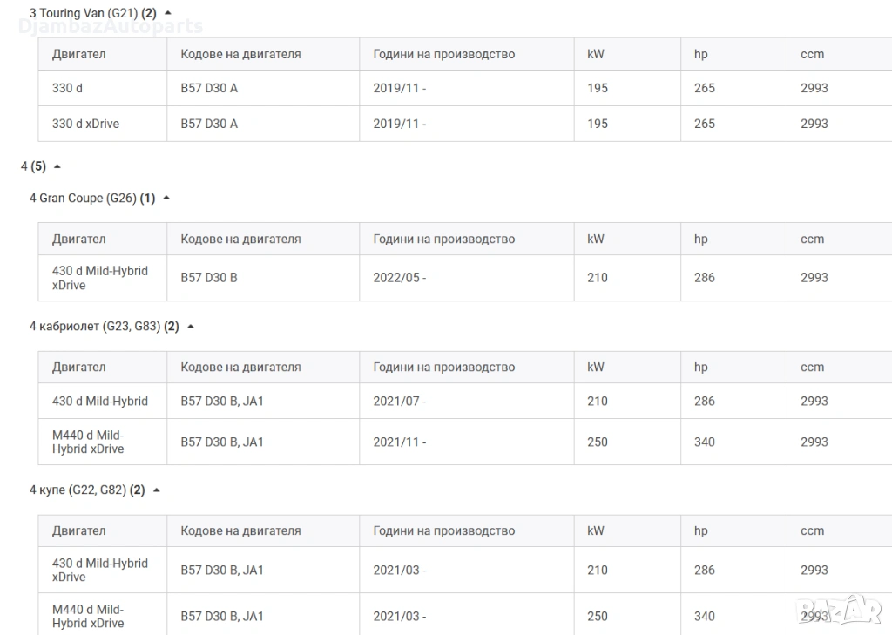Click the 2021/07 production date cell
Viewport: 892px width, 635px height.
click(399, 402)
